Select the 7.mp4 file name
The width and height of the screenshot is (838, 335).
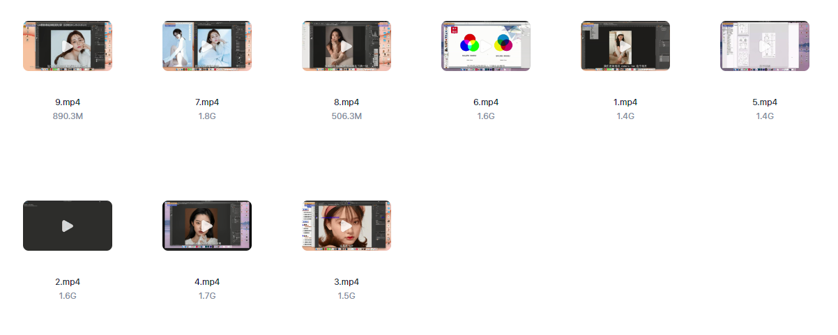[x=207, y=102]
